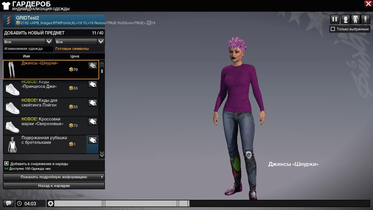Select Кроссовки марки «Сверхновые» item
This screenshot has width=373, height=210.
[x=51, y=126]
